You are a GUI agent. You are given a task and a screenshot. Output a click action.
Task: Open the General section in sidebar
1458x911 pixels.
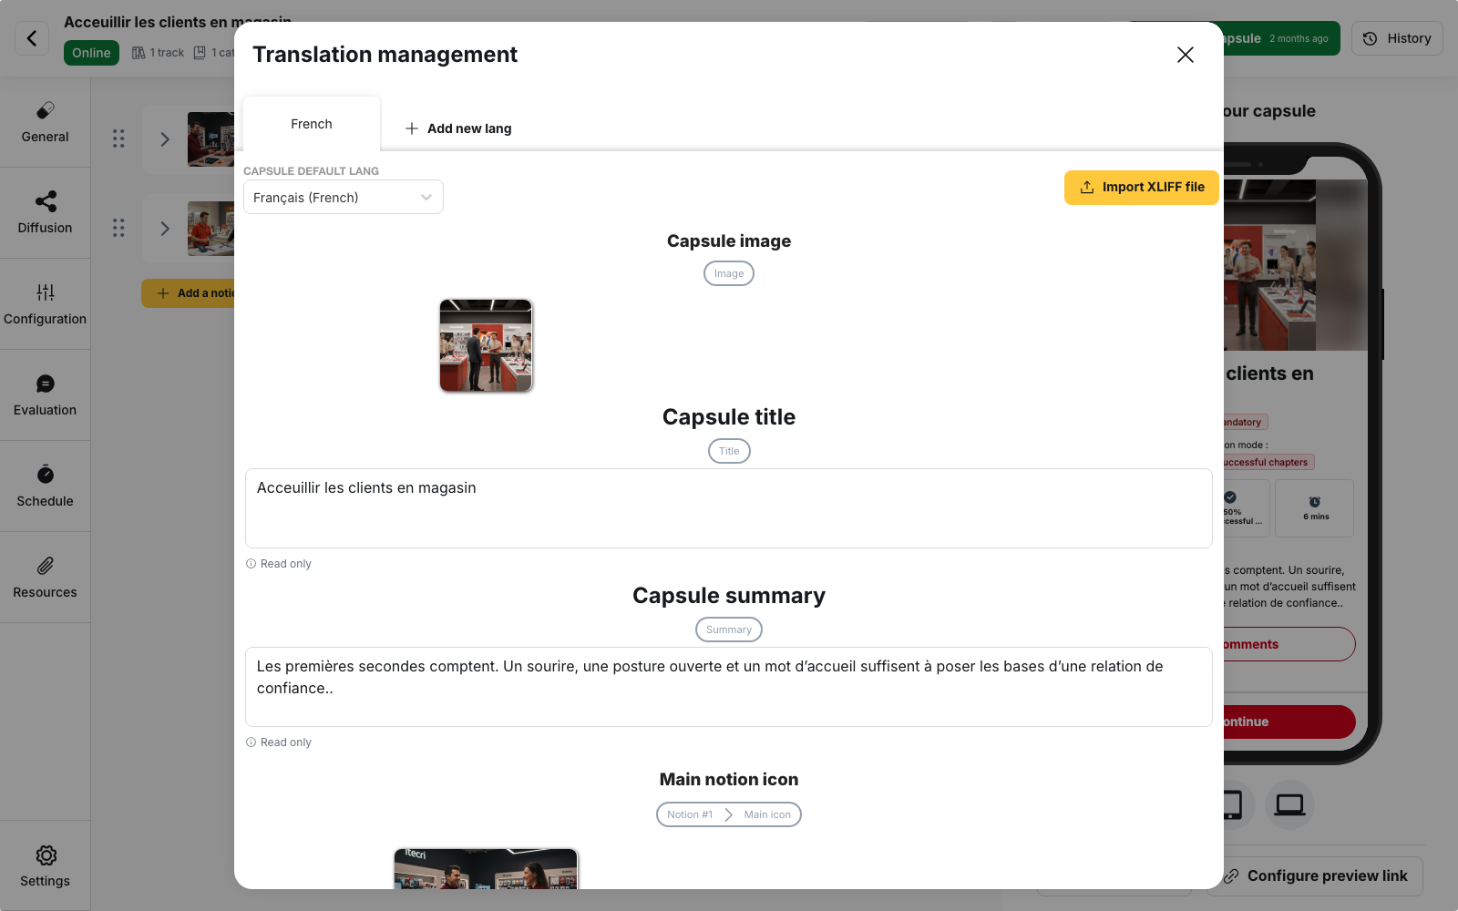[x=45, y=122]
